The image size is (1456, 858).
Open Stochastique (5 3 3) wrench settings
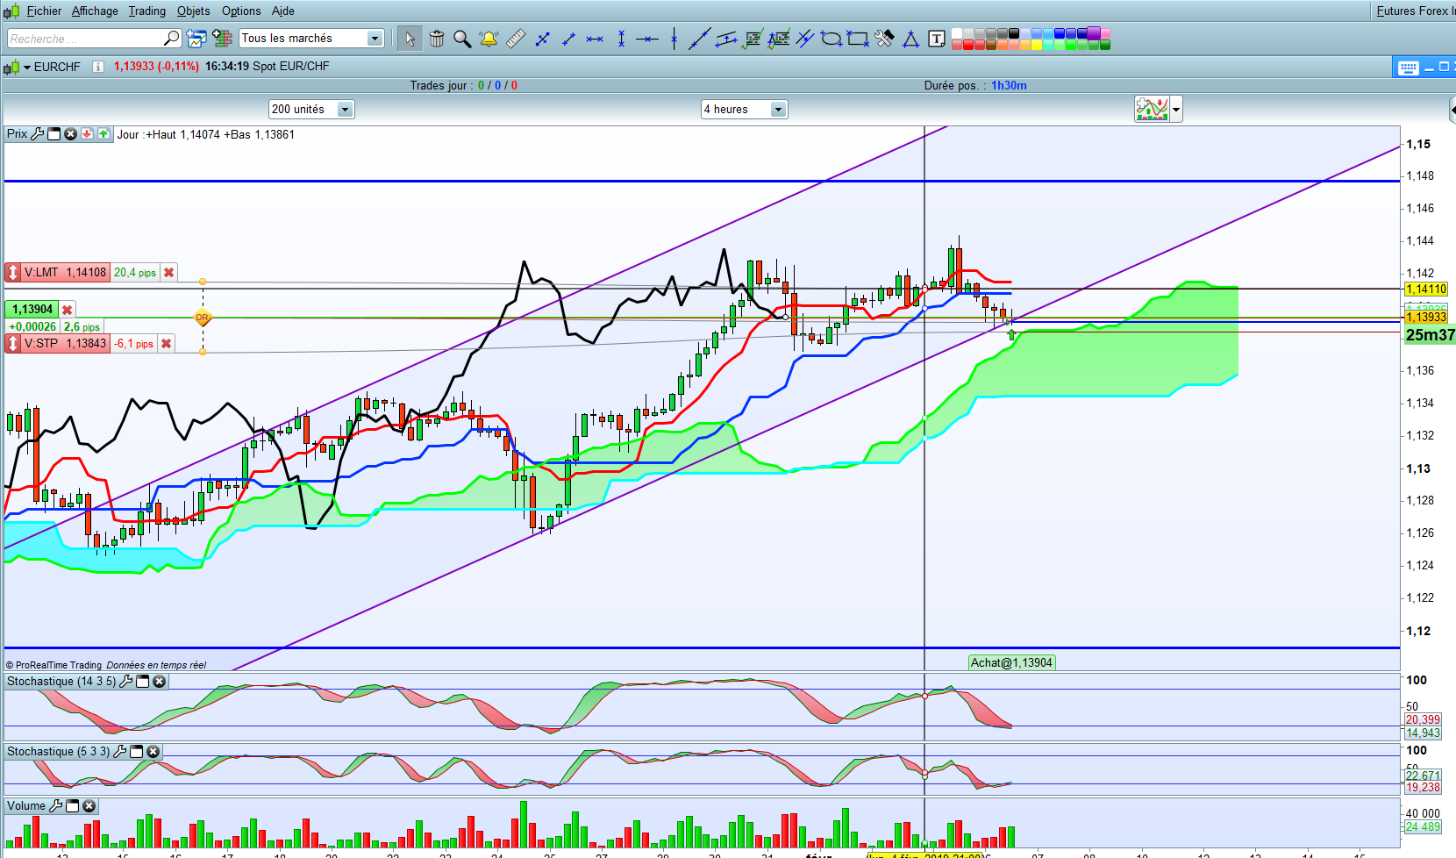click(x=120, y=752)
